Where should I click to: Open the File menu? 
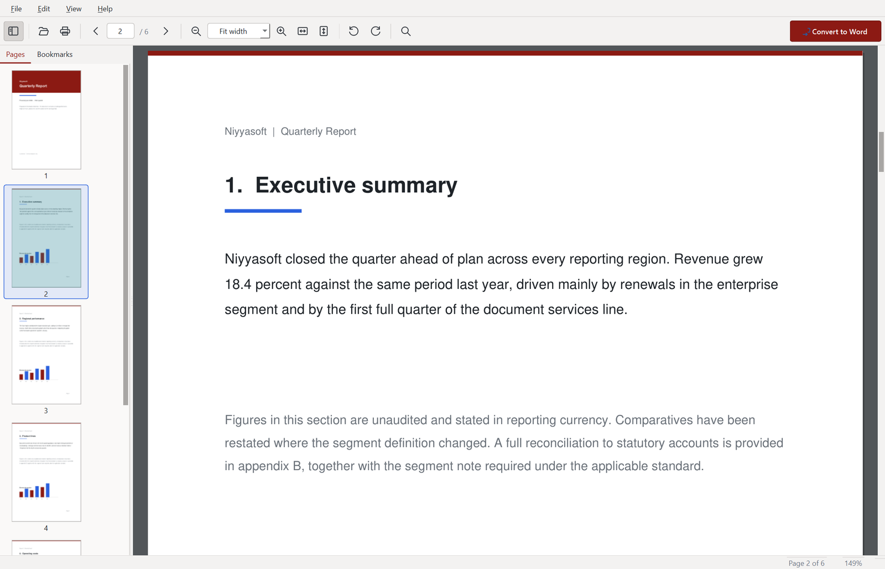coord(17,9)
